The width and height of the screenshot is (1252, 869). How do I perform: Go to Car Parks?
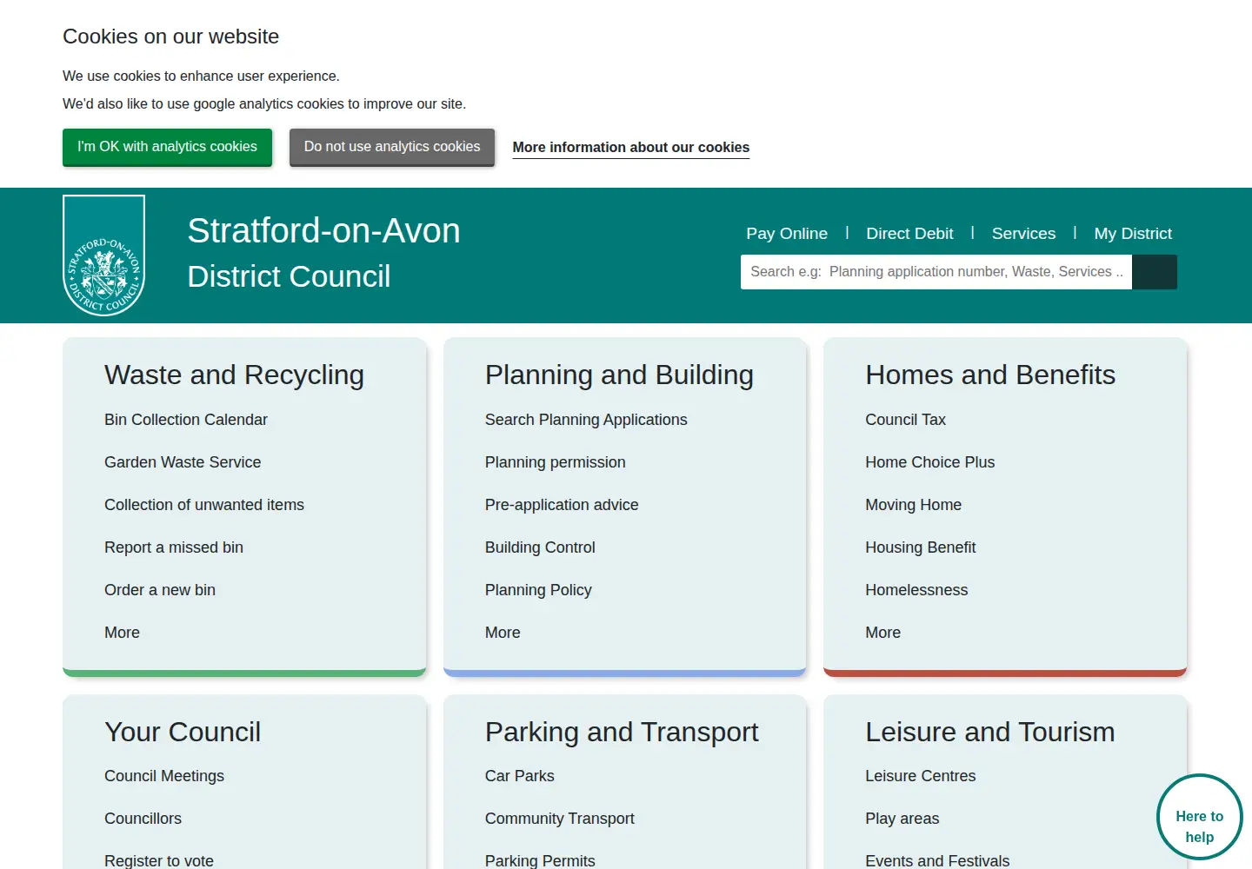click(x=519, y=776)
